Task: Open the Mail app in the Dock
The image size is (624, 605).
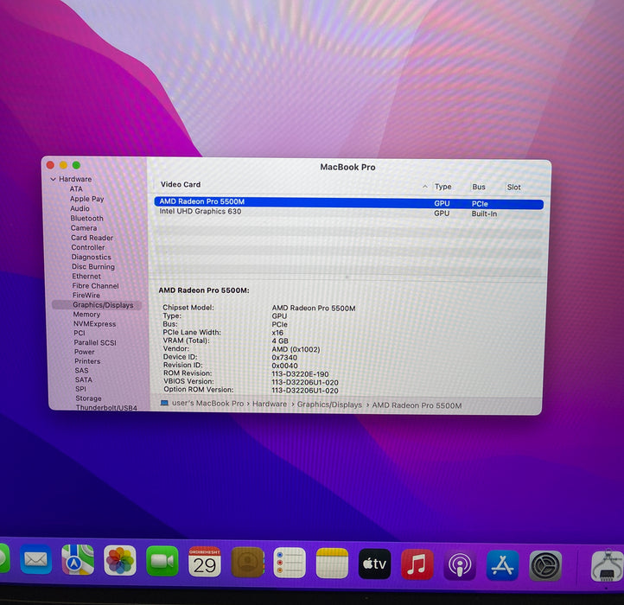Action: click(35, 560)
